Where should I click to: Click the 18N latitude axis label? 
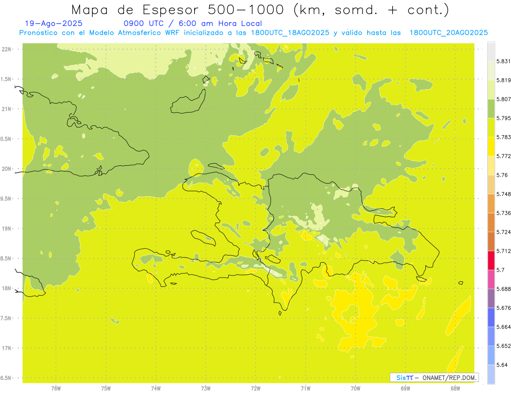7,289
